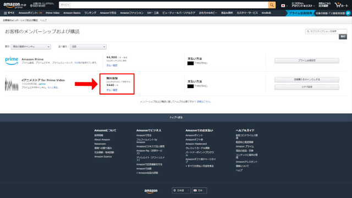Click the prime logo beside Amazon Prime
Viewport: 352px width, 198px height.
tap(12, 61)
